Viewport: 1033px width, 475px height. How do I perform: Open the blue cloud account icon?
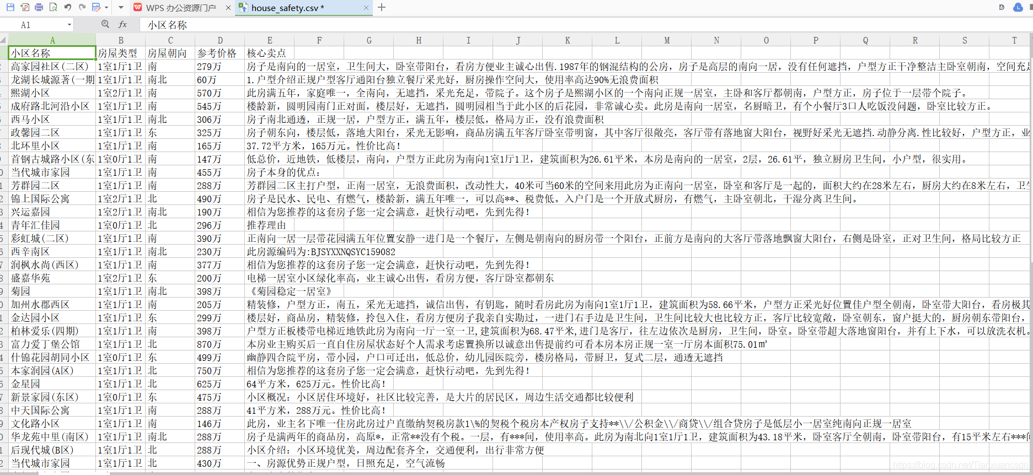click(1018, 7)
